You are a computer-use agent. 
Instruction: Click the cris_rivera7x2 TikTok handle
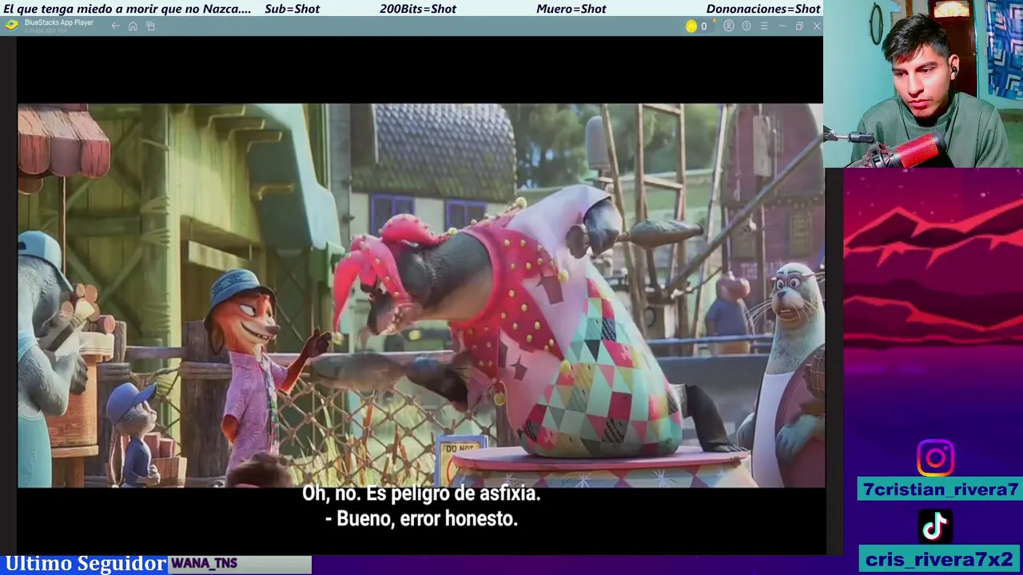(940, 559)
